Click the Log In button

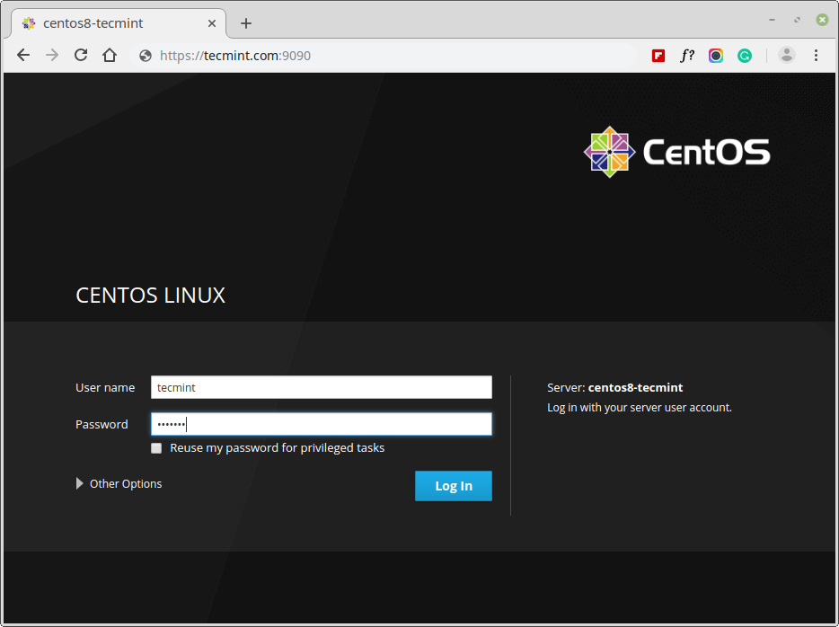click(x=454, y=486)
